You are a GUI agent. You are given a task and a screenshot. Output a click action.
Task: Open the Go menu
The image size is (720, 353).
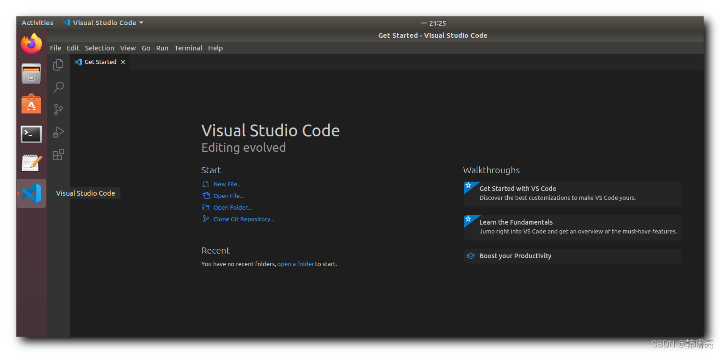pyautogui.click(x=146, y=48)
